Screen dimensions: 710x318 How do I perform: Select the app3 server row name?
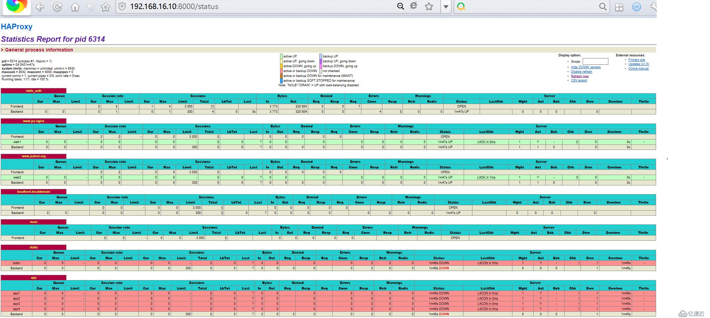click(x=16, y=304)
